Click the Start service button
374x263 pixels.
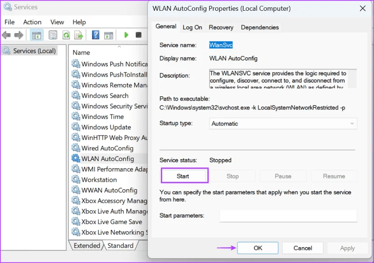[x=183, y=176]
